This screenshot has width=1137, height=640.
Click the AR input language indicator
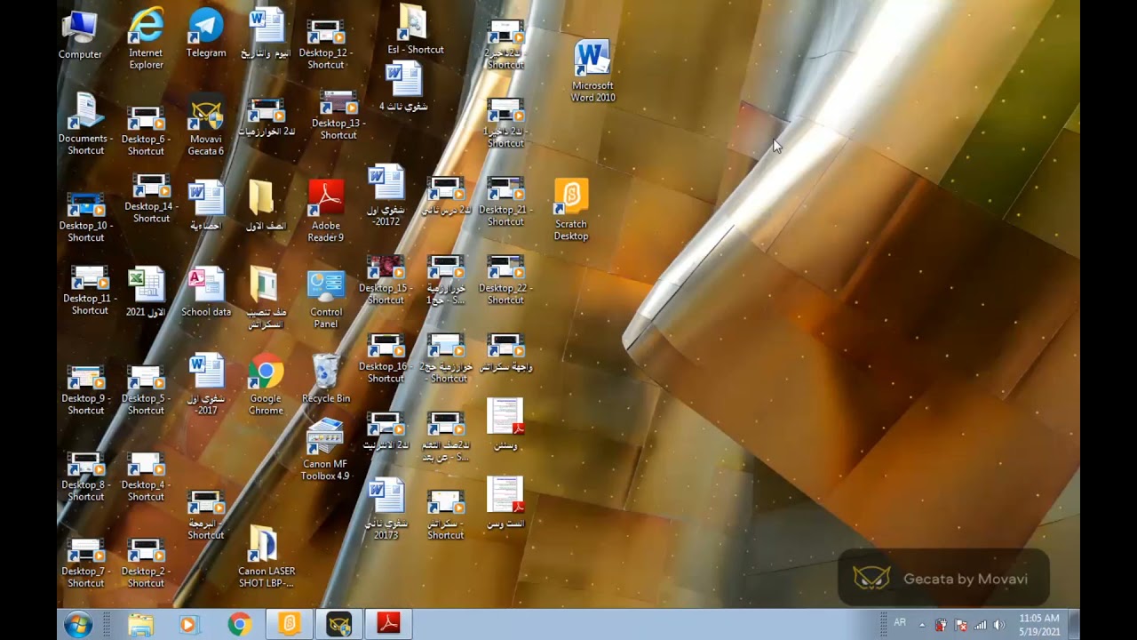point(900,623)
